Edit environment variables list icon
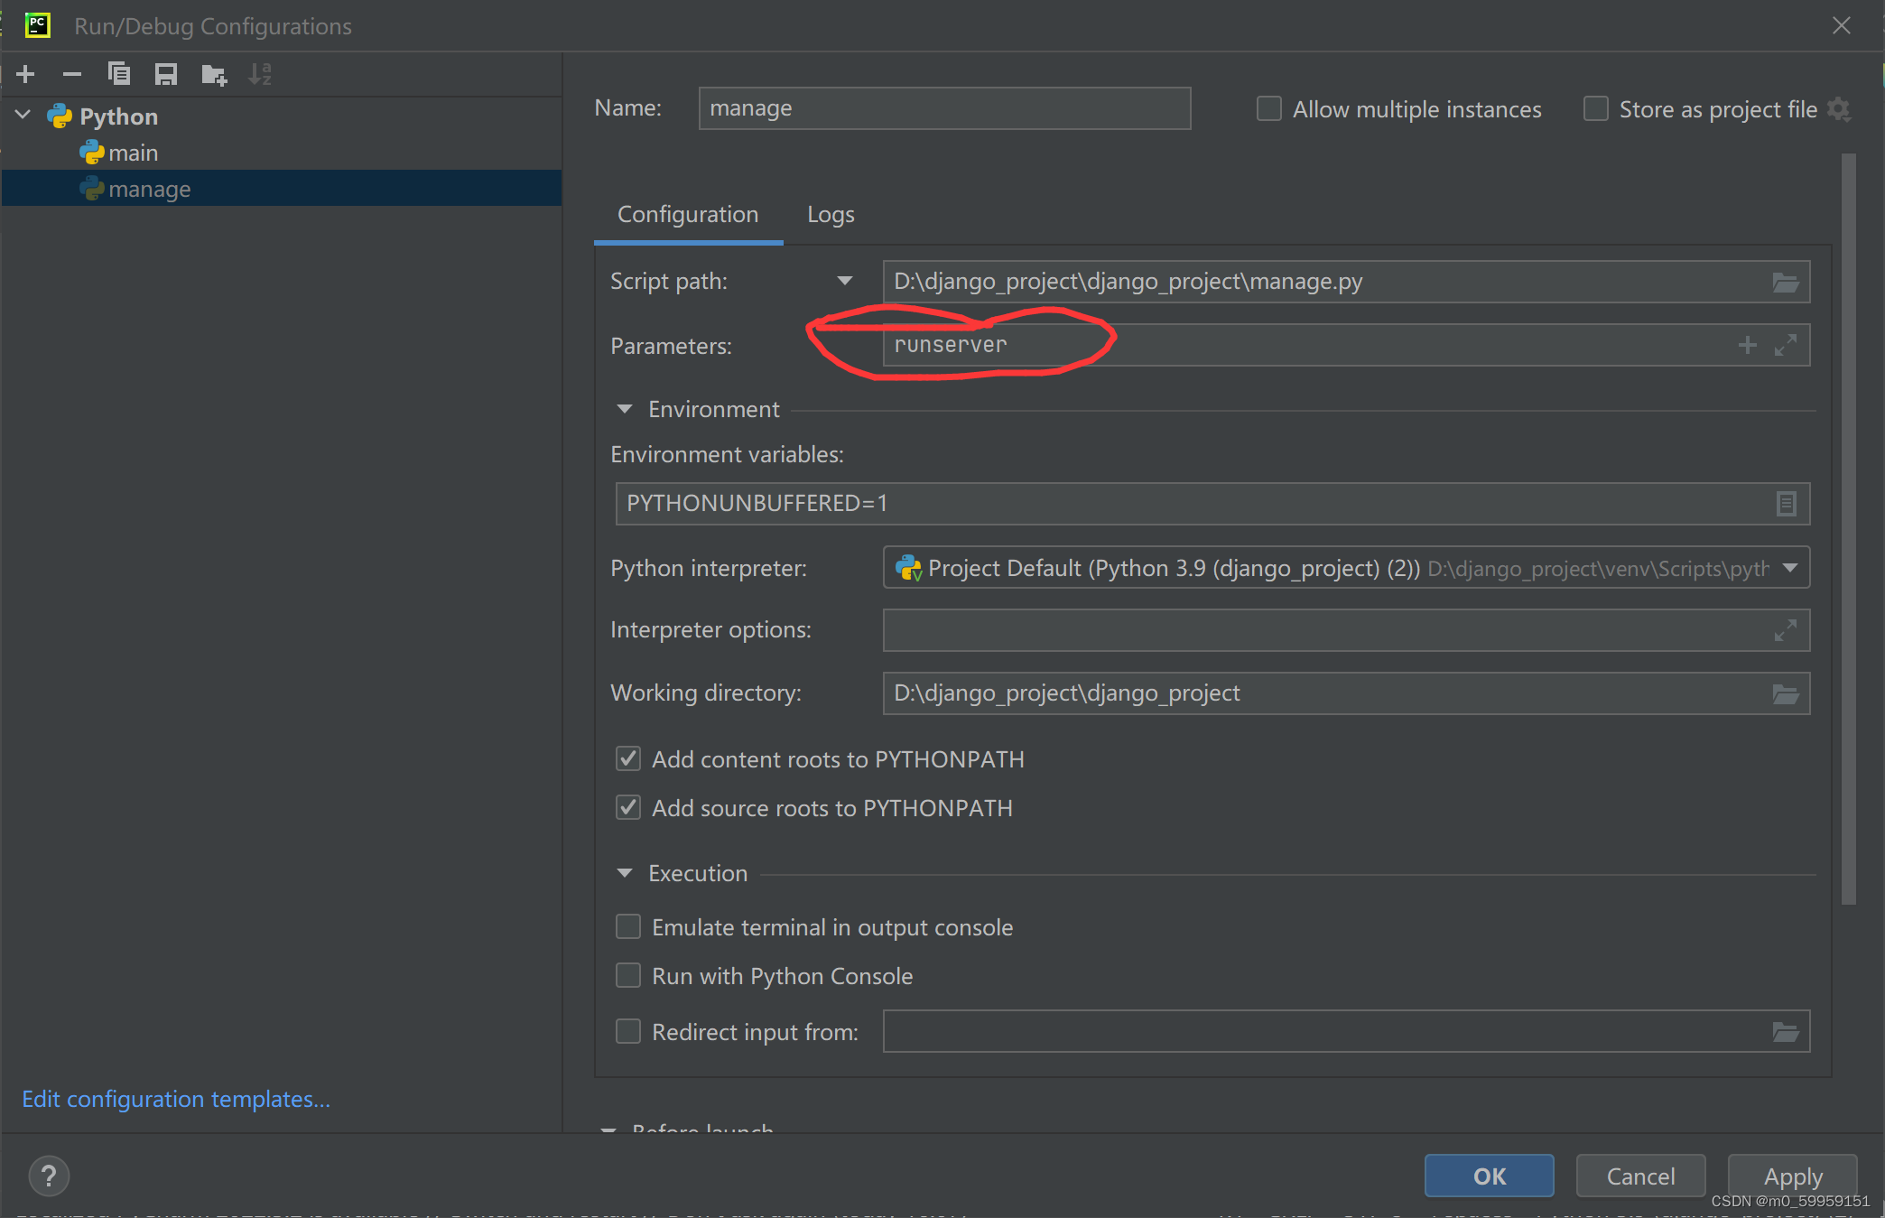 point(1785,504)
